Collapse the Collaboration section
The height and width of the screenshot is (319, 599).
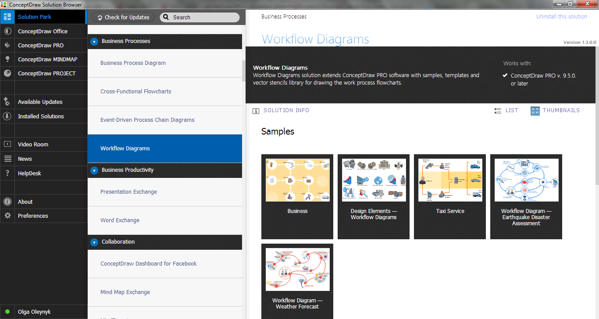click(94, 242)
